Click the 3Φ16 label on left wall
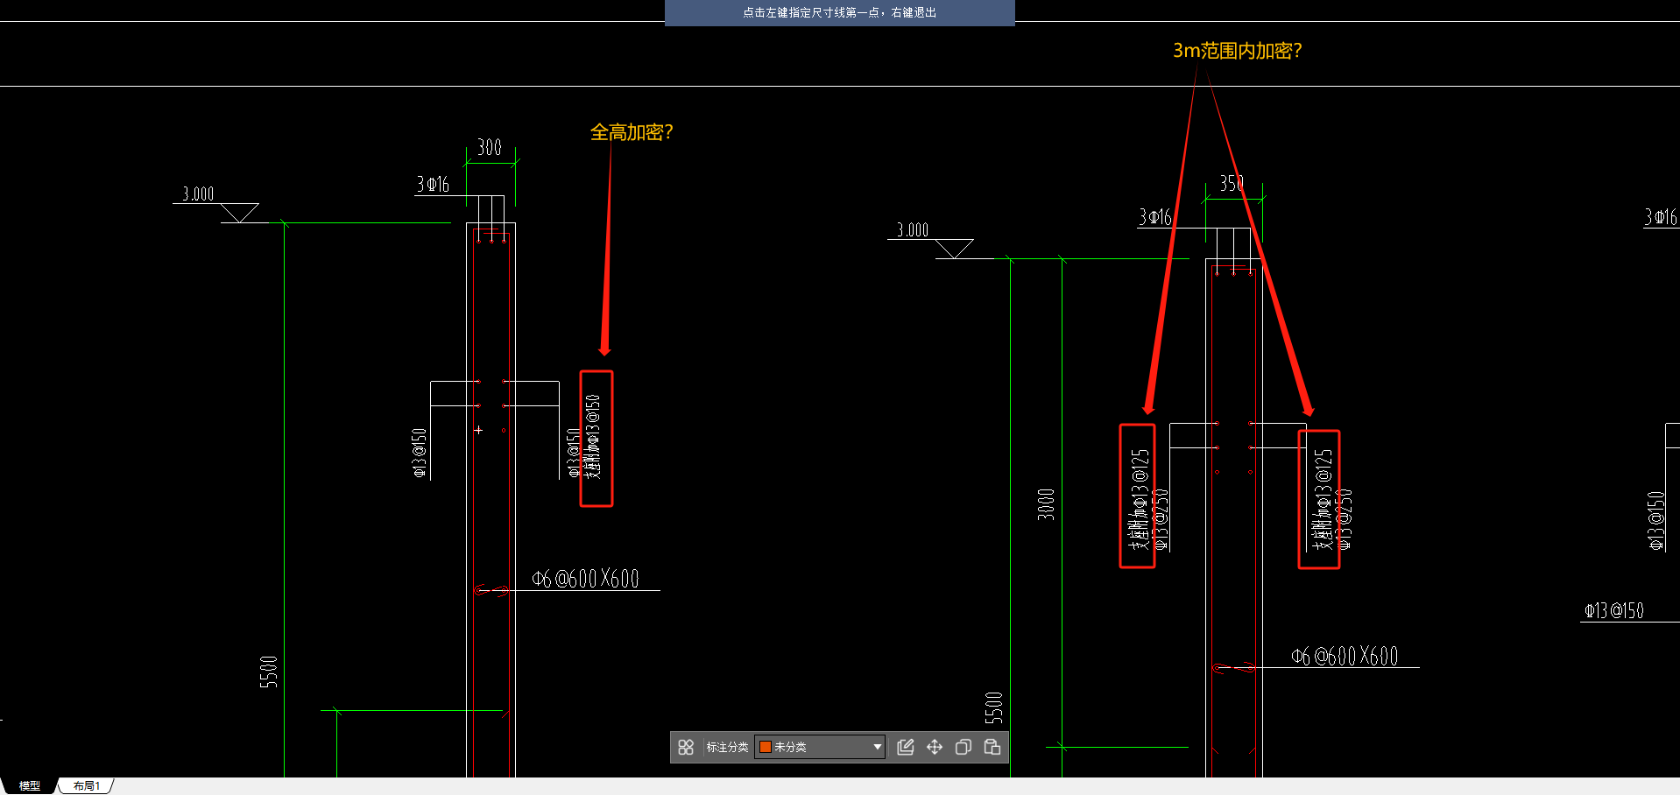This screenshot has height=795, width=1680. [x=433, y=184]
